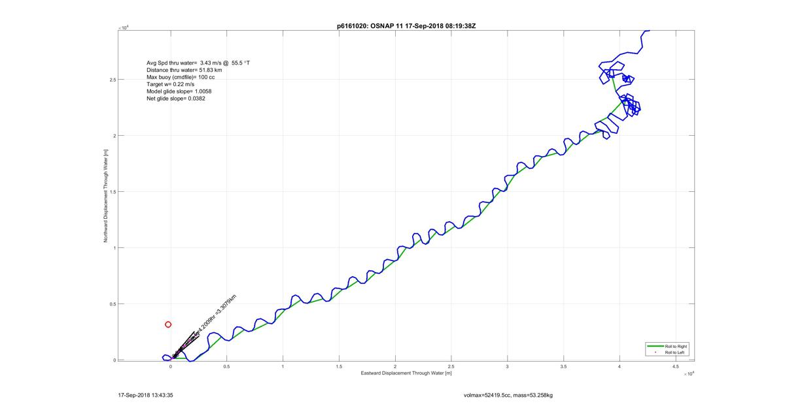Select the "Roll to Left" legend entry
This screenshot has width=785, height=406.
coord(675,352)
